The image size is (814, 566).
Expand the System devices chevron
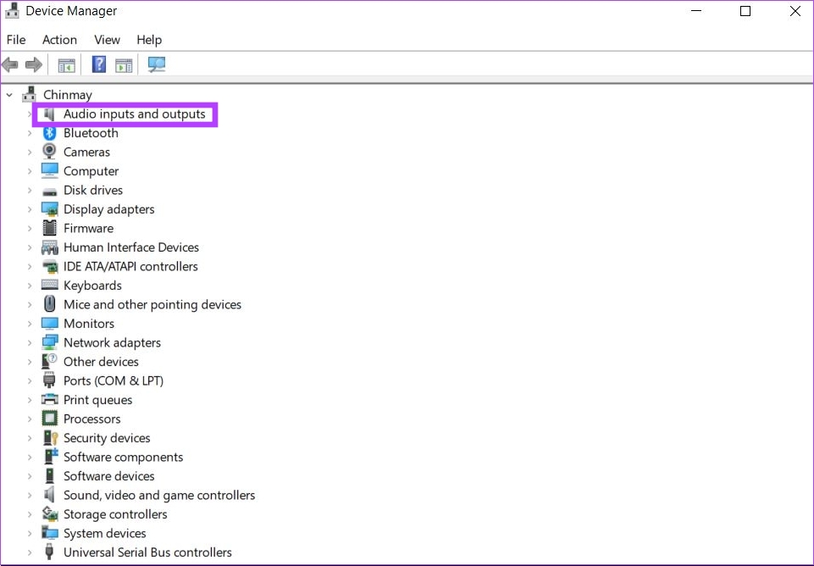pos(30,533)
